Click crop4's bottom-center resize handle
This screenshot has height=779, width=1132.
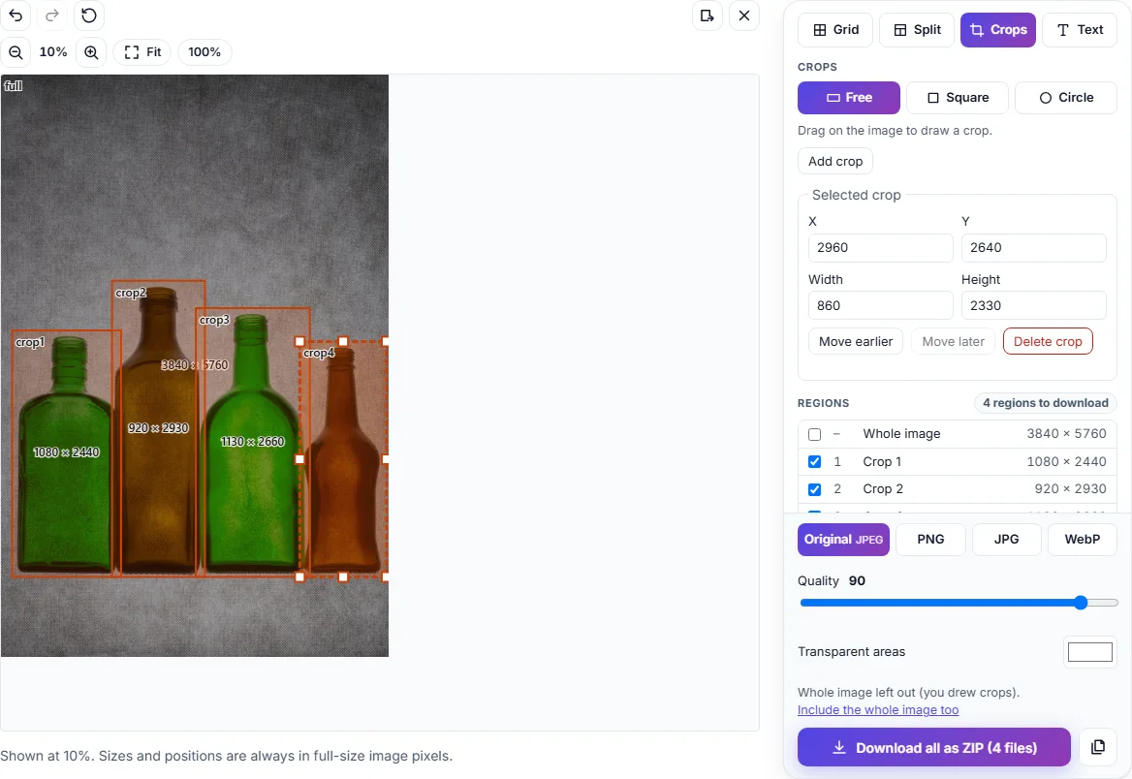tap(343, 576)
